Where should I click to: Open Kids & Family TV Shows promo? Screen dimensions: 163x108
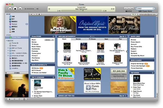tap(66, 74)
